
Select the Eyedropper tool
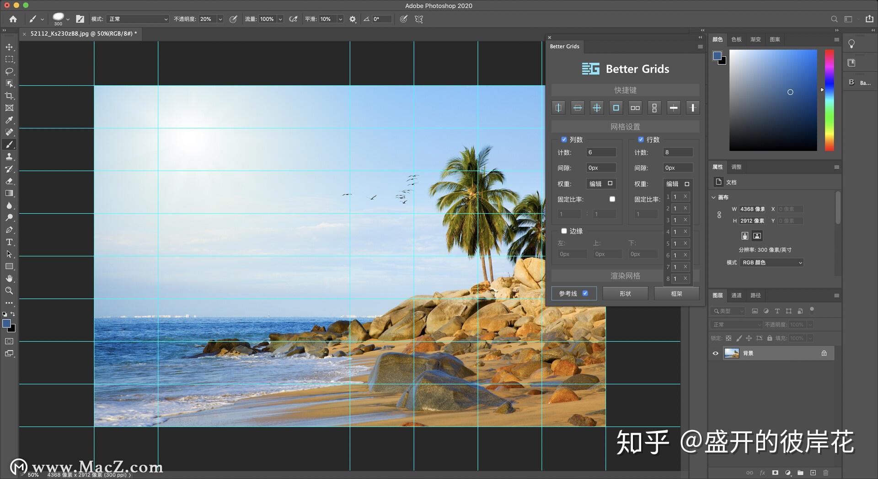pyautogui.click(x=9, y=120)
